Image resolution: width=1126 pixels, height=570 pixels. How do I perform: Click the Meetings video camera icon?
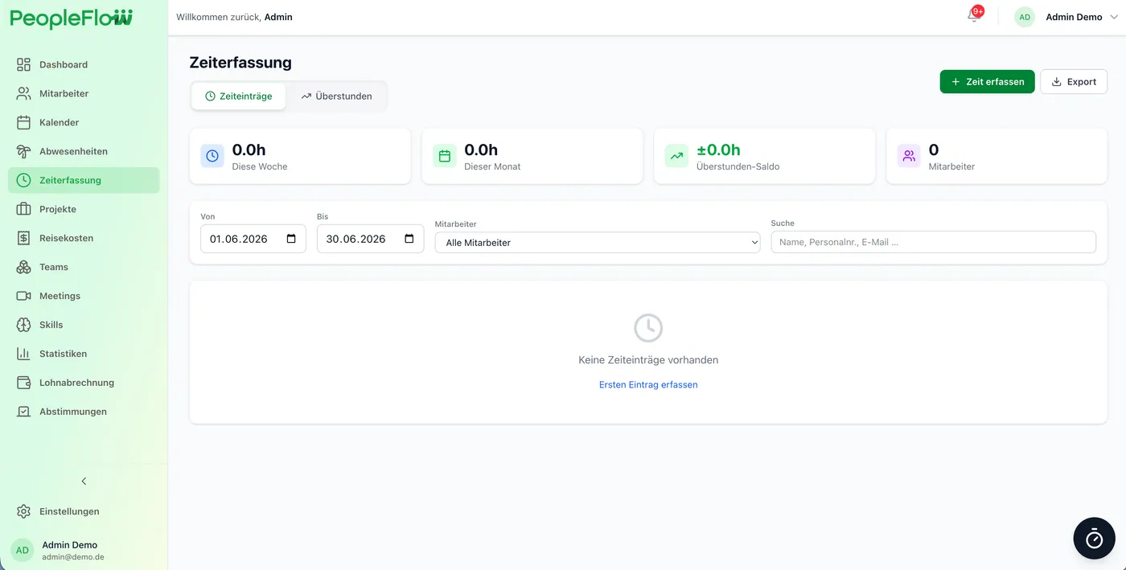(x=23, y=296)
